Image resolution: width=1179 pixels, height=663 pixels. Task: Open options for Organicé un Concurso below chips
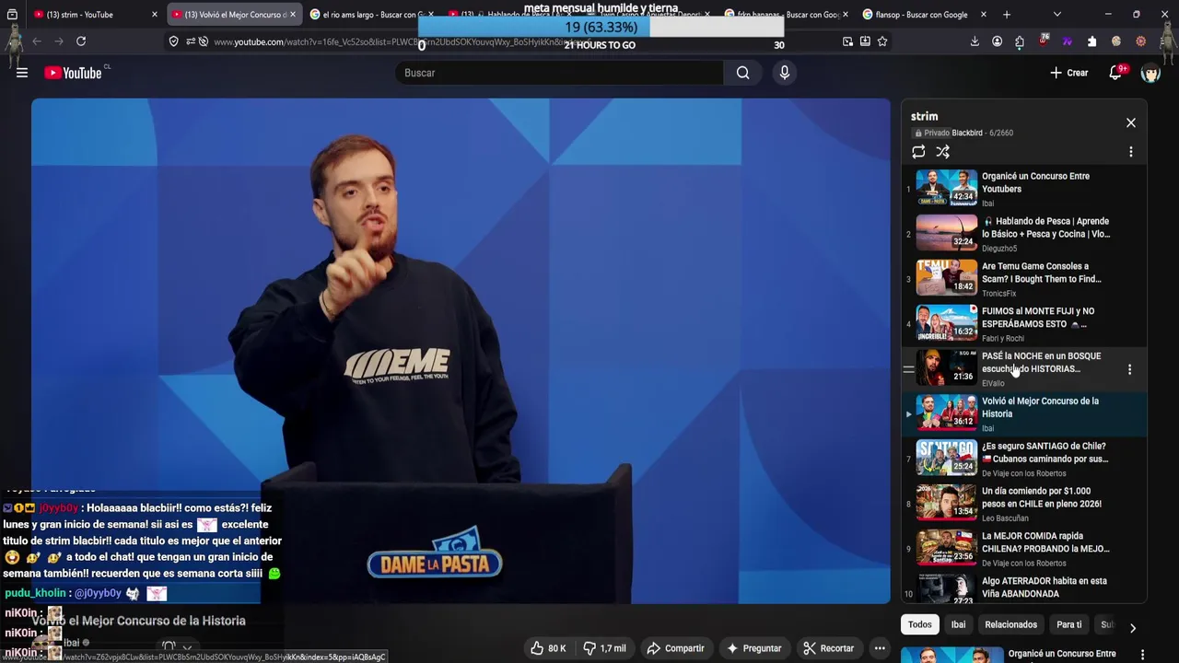pyautogui.click(x=1142, y=655)
